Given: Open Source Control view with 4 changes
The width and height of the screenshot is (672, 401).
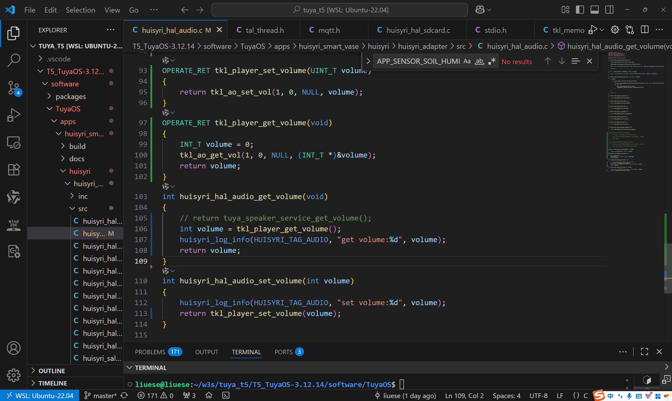Looking at the screenshot, I should 13,88.
